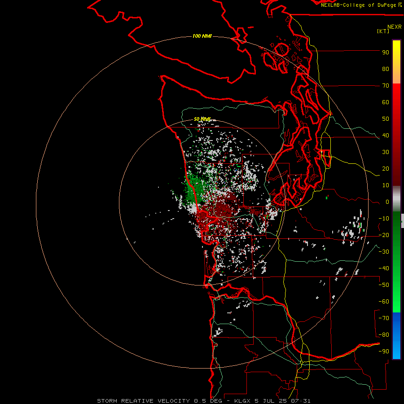The height and width of the screenshot is (404, 404).
Task: Click the "80" value on the velocity scale
Action: (x=386, y=69)
